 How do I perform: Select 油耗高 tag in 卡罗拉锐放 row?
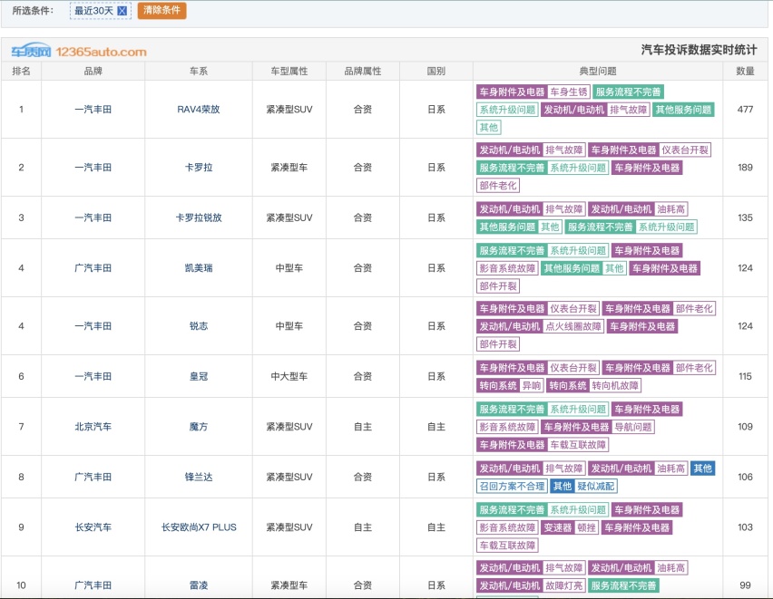(x=671, y=208)
